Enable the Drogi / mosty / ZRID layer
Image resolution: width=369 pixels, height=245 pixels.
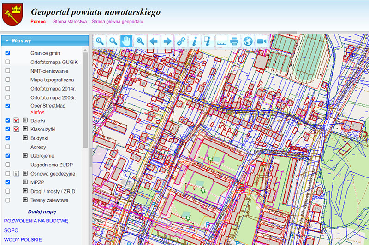click(7, 191)
